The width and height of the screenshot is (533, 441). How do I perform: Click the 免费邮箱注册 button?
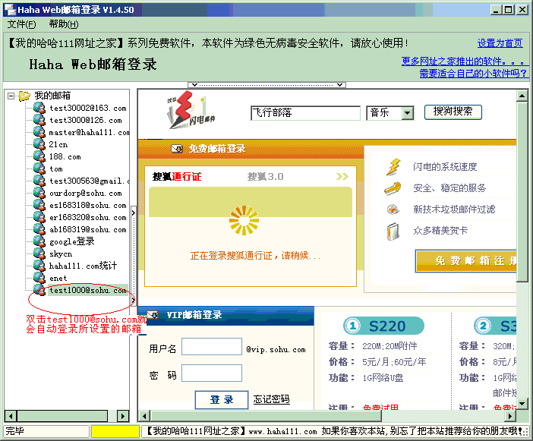tap(465, 260)
